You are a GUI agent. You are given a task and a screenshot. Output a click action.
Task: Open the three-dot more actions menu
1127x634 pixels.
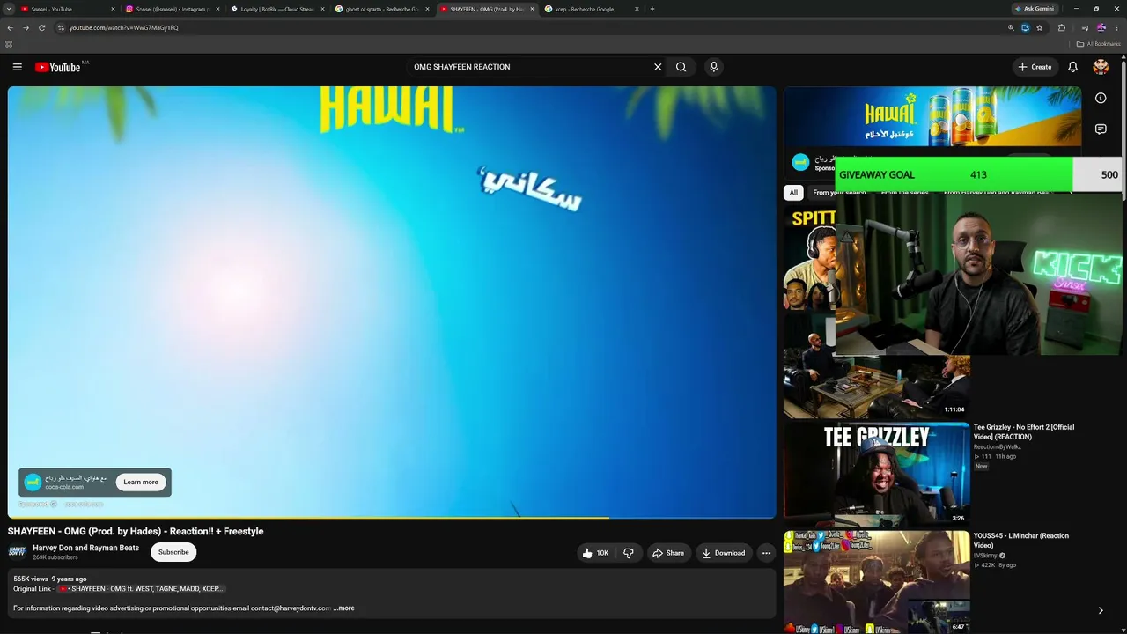click(766, 553)
